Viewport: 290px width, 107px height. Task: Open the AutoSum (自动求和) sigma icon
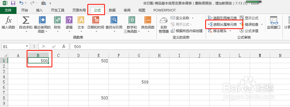point(26,20)
